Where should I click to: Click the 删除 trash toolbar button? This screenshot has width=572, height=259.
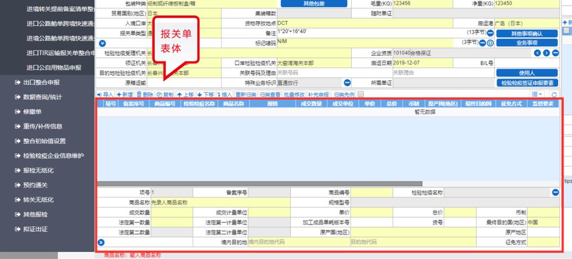pyautogui.click(x=145, y=94)
